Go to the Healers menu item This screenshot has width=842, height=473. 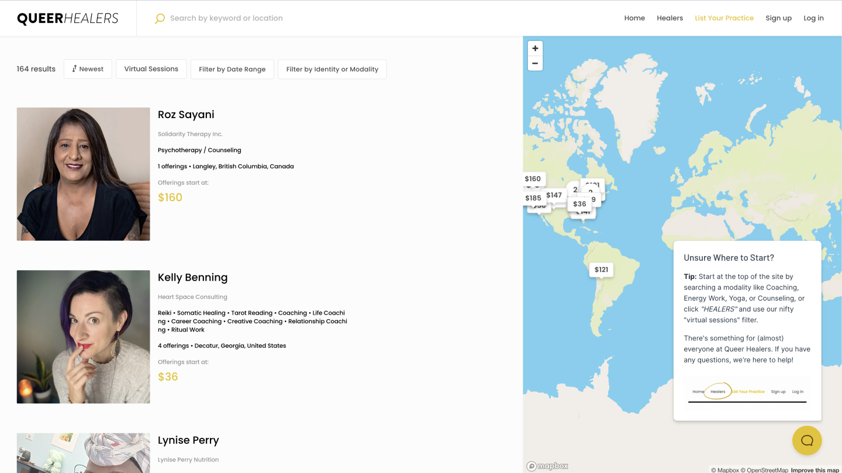[670, 18]
